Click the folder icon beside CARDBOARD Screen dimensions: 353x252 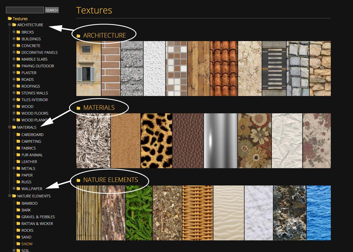(x=18, y=134)
